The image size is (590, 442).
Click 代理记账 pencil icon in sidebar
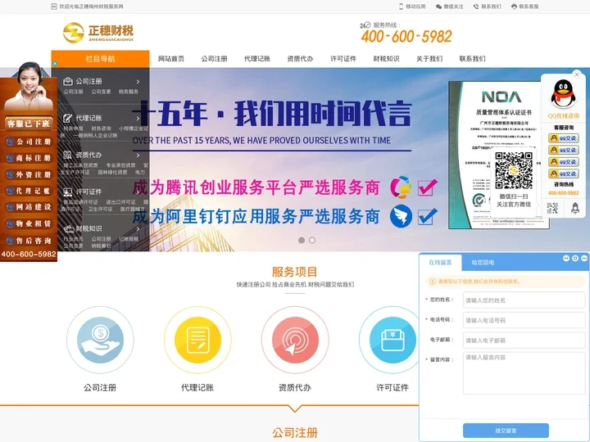click(x=68, y=118)
